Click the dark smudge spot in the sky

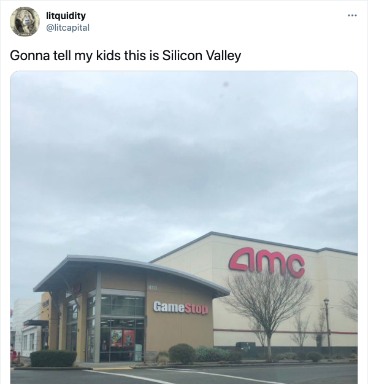(226, 84)
